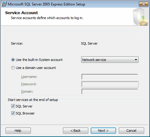This screenshot has height=137, width=150.
Task: Click the setup installer icon in title bar
Action: (x=4, y=4)
